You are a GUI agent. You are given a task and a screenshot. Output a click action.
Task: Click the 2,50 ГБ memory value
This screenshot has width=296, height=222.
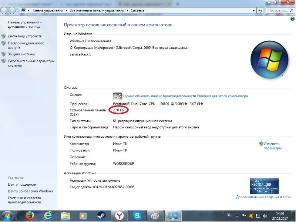(118, 110)
